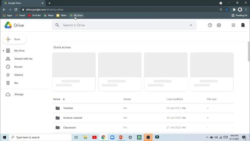Open the Settings gear icon in Drive
This screenshot has height=141, width=250.
[x=219, y=25]
